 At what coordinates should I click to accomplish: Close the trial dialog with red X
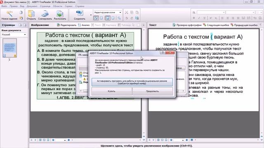[x=170, y=53]
